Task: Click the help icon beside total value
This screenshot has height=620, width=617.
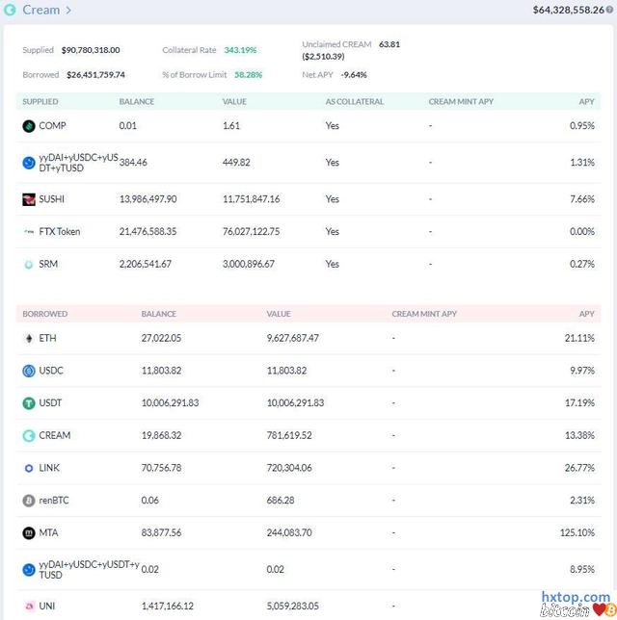Action: 609,11
